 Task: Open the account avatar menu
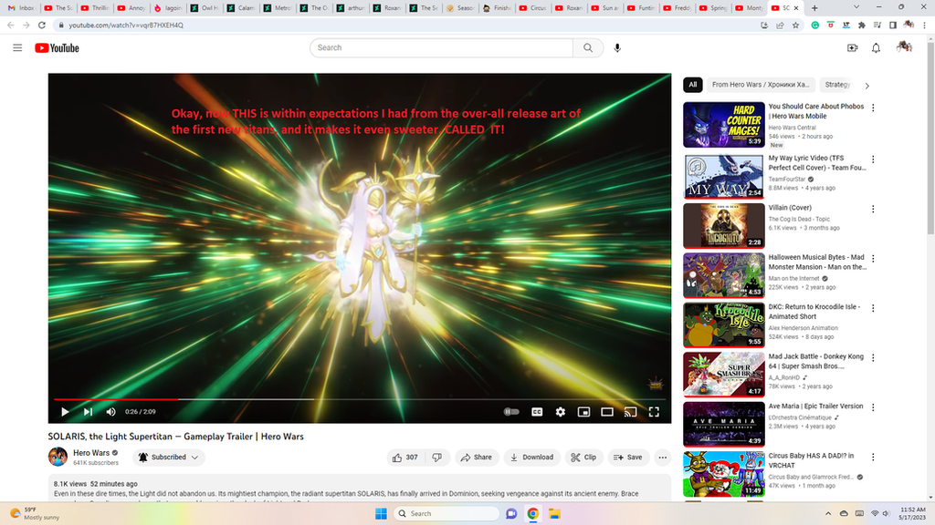click(x=904, y=47)
